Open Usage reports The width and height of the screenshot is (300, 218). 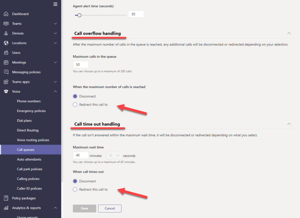(27, 217)
